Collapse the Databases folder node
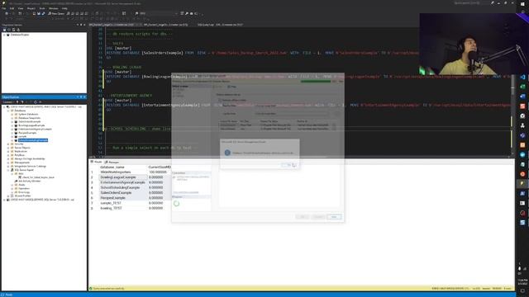 8,111
